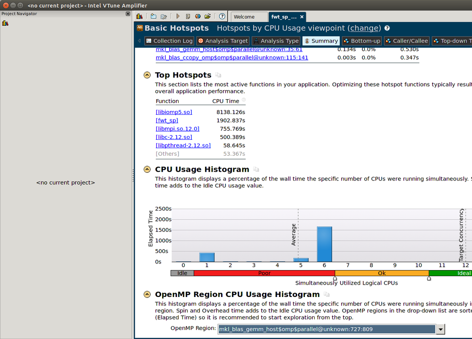Open the [libpthread-2.12.so] hotspot link
This screenshot has height=339, width=472.
[x=183, y=145]
